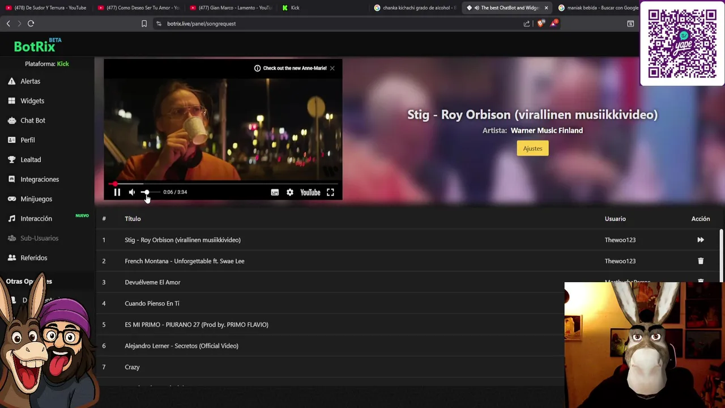Open Lealtad in the sidebar

(31, 160)
